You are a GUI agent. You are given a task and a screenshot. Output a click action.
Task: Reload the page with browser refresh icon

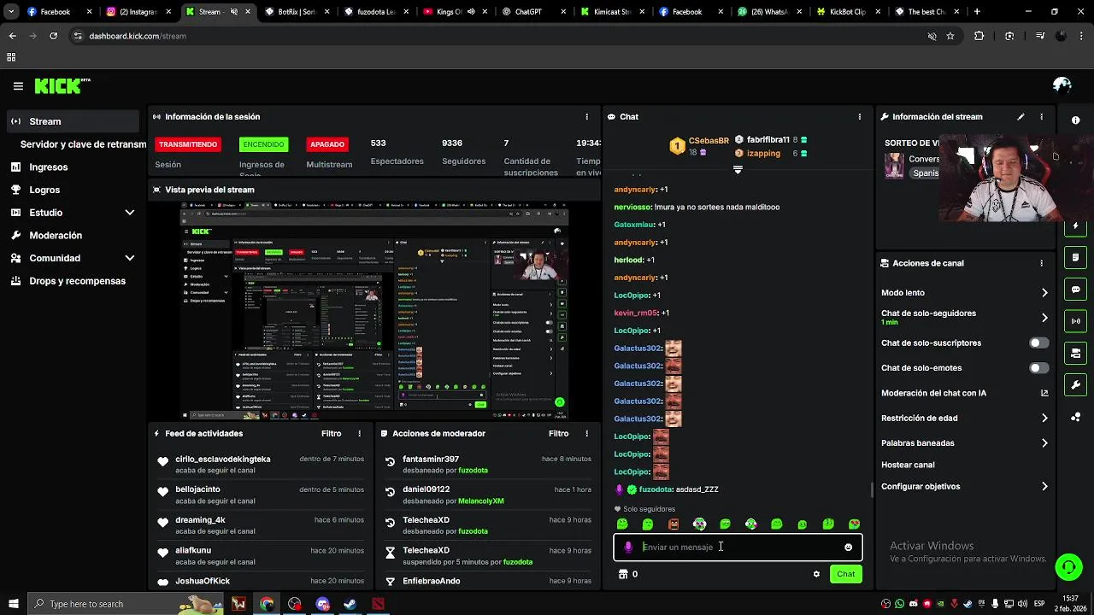[x=53, y=36]
